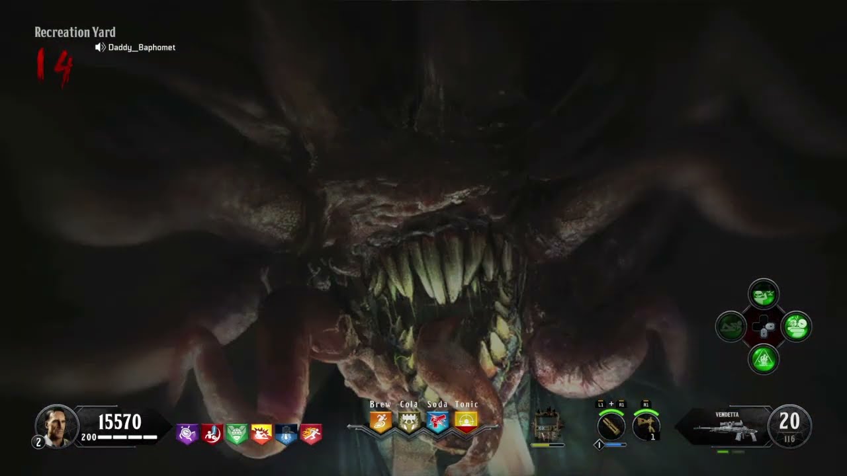This screenshot has width=847, height=476.
Task: Click the tomahawk equipment icon
Action: (x=646, y=426)
